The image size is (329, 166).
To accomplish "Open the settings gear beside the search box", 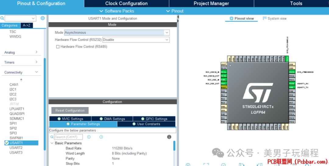I will click(43, 18).
